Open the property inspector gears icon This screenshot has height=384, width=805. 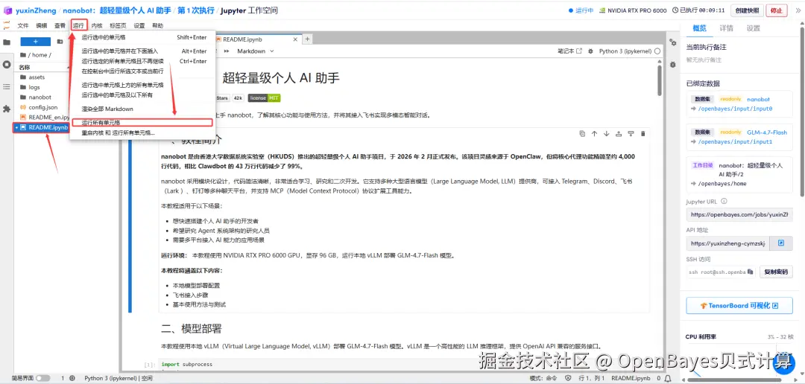[x=672, y=42]
